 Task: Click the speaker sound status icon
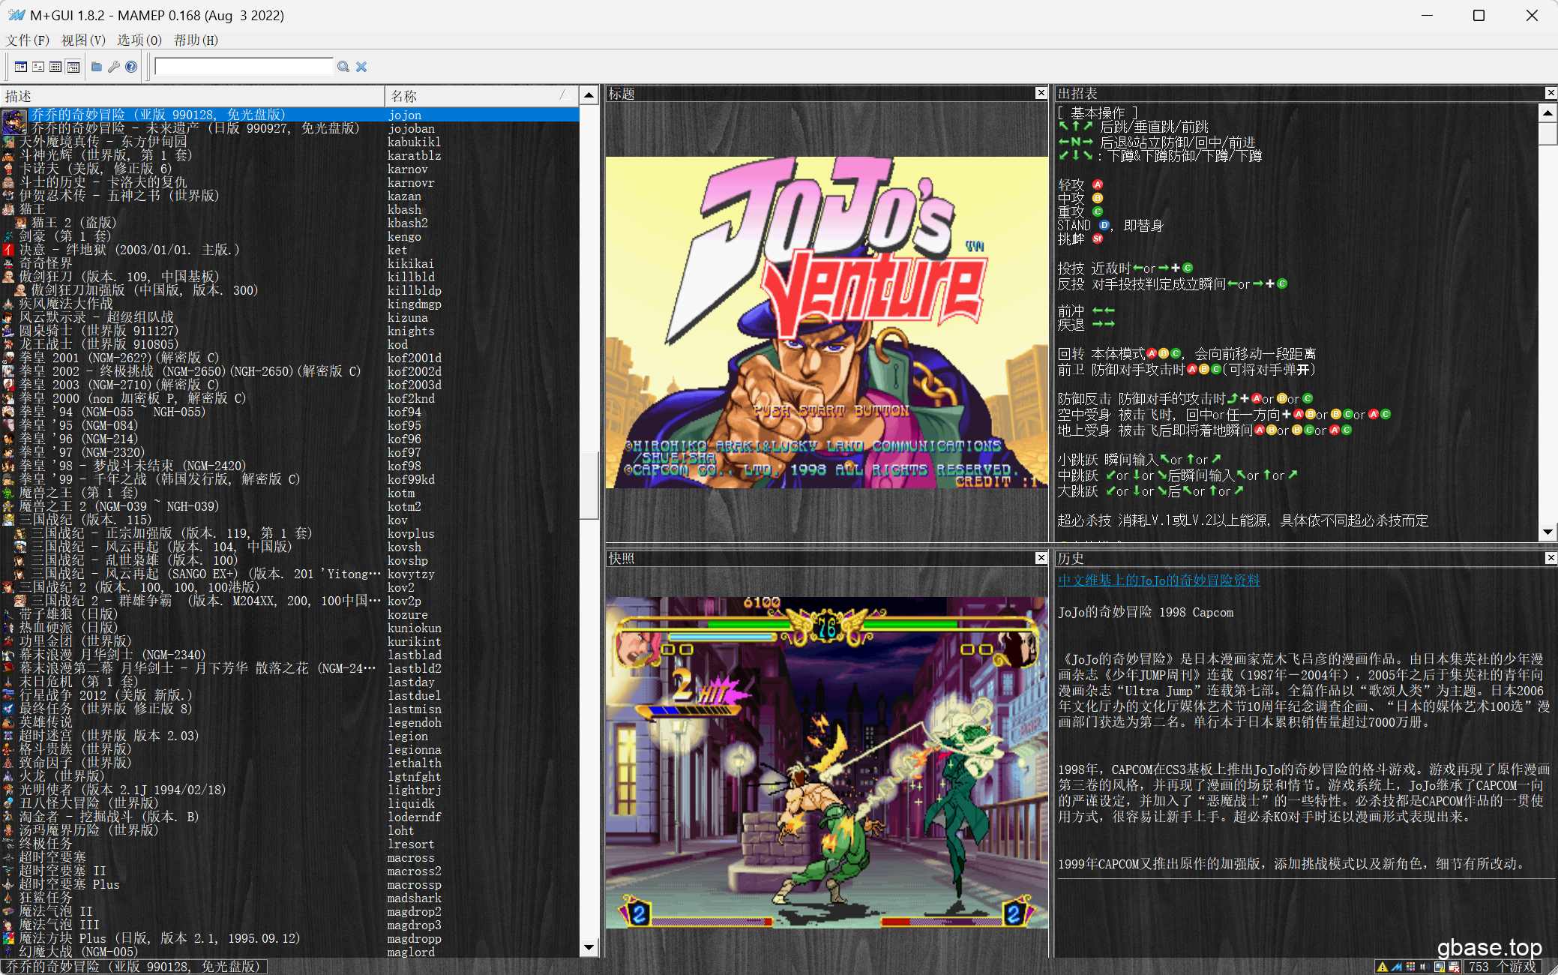(1424, 967)
